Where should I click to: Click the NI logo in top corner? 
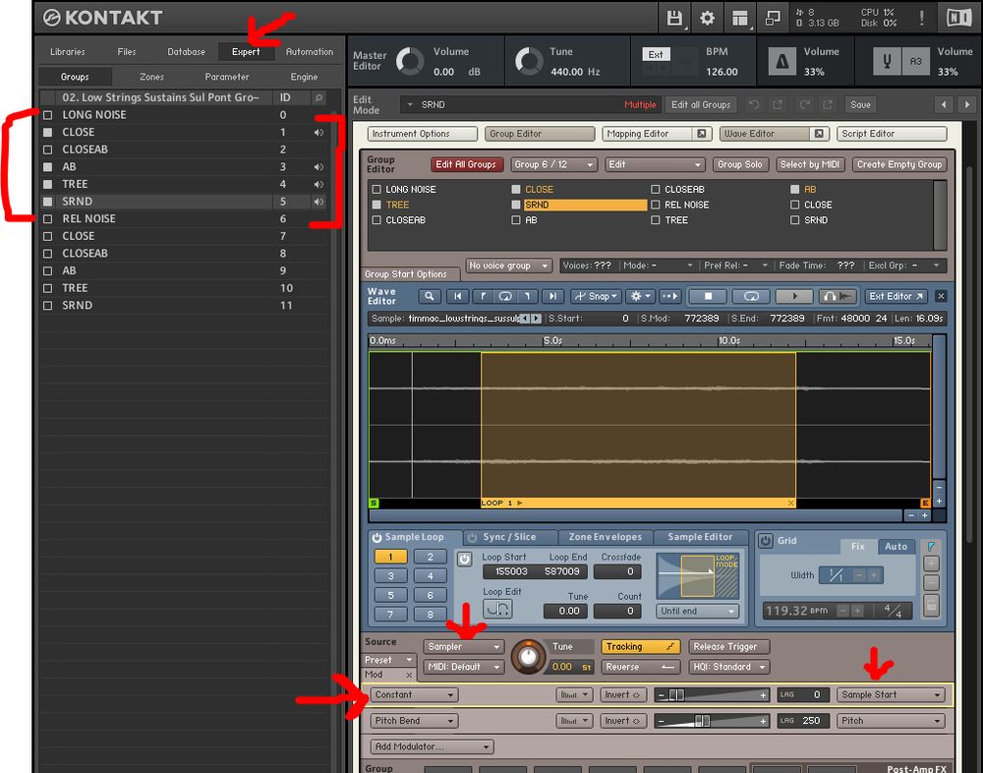(958, 18)
